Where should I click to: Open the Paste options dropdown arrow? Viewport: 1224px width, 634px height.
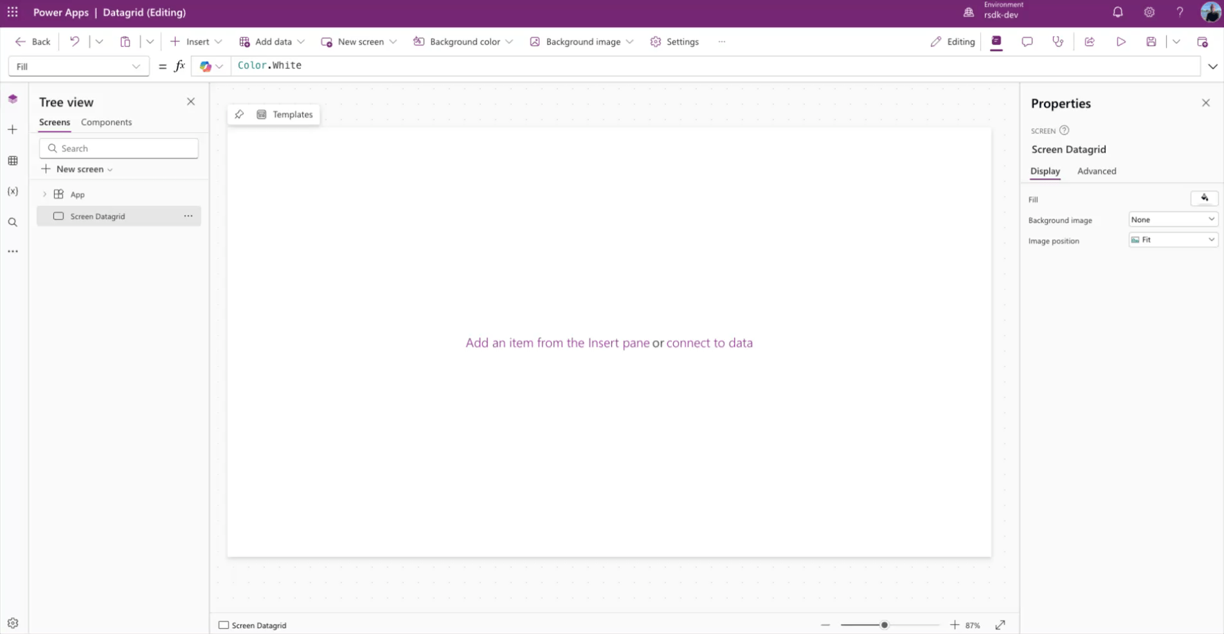(150, 42)
